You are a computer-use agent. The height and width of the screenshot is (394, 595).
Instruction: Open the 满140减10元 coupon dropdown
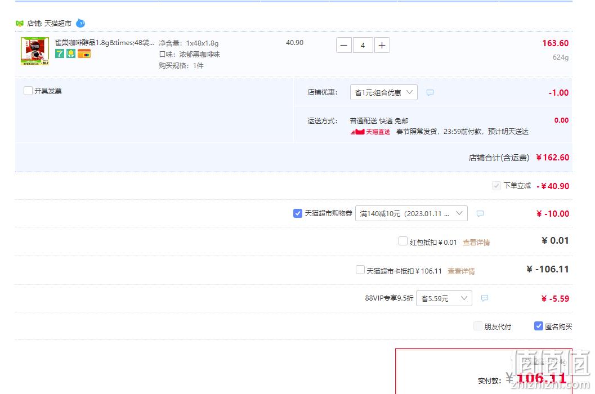(411, 213)
